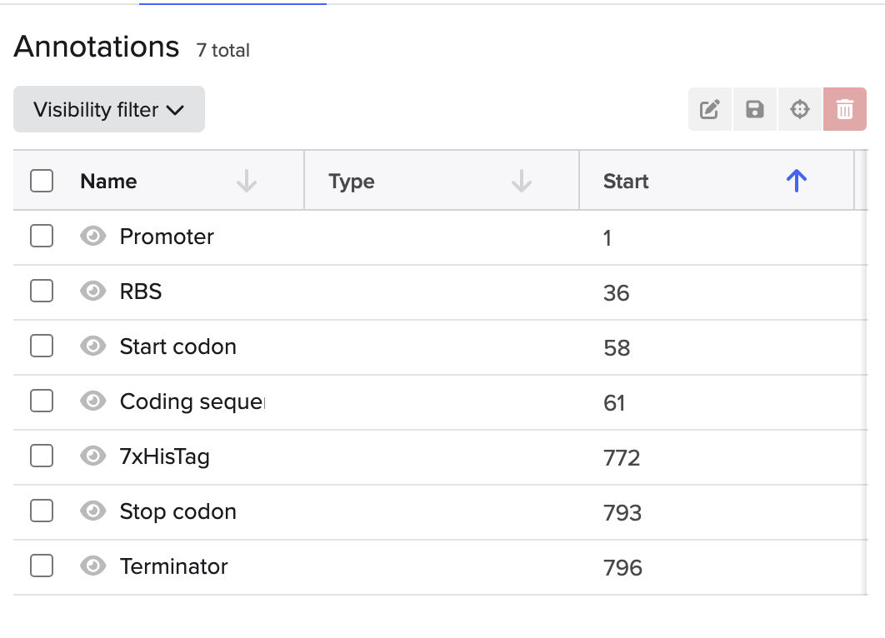Hide the 7xHisTag annotation

tap(92, 456)
